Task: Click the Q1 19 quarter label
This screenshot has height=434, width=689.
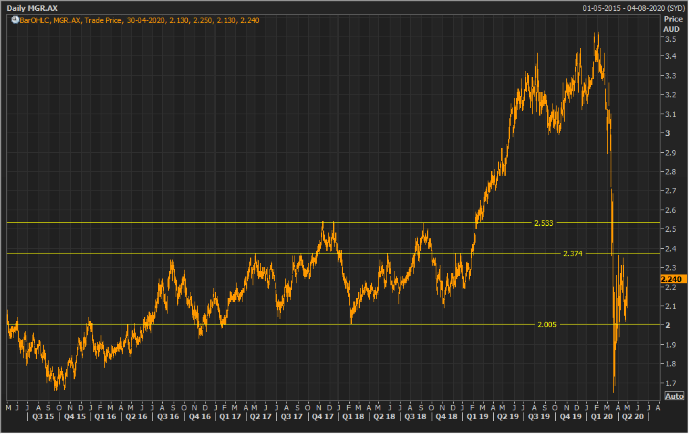Action: (x=477, y=416)
